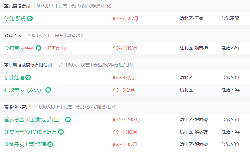Image resolution: width=250 pixels, height=153 pixels.
Task: Click the ￥15~25K/月 salary text
Action: 126,119
